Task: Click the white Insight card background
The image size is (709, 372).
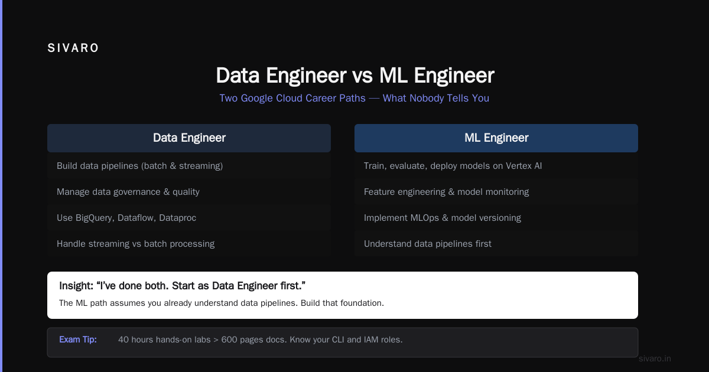Action: tap(343, 295)
